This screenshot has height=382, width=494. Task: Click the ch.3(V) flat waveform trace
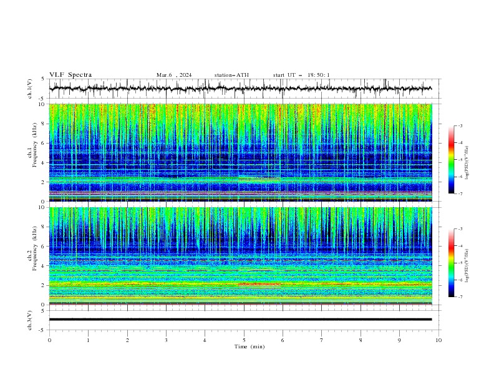pyautogui.click(x=240, y=320)
